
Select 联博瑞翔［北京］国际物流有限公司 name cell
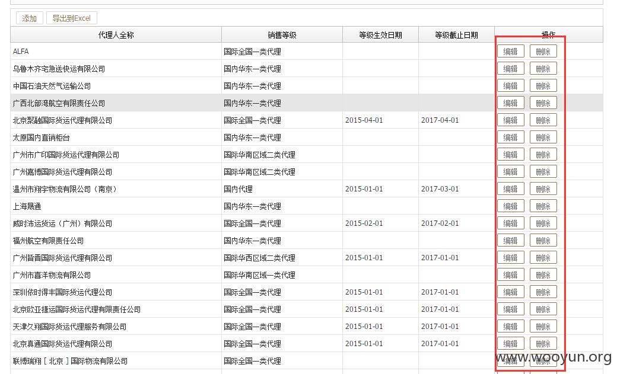point(116,361)
